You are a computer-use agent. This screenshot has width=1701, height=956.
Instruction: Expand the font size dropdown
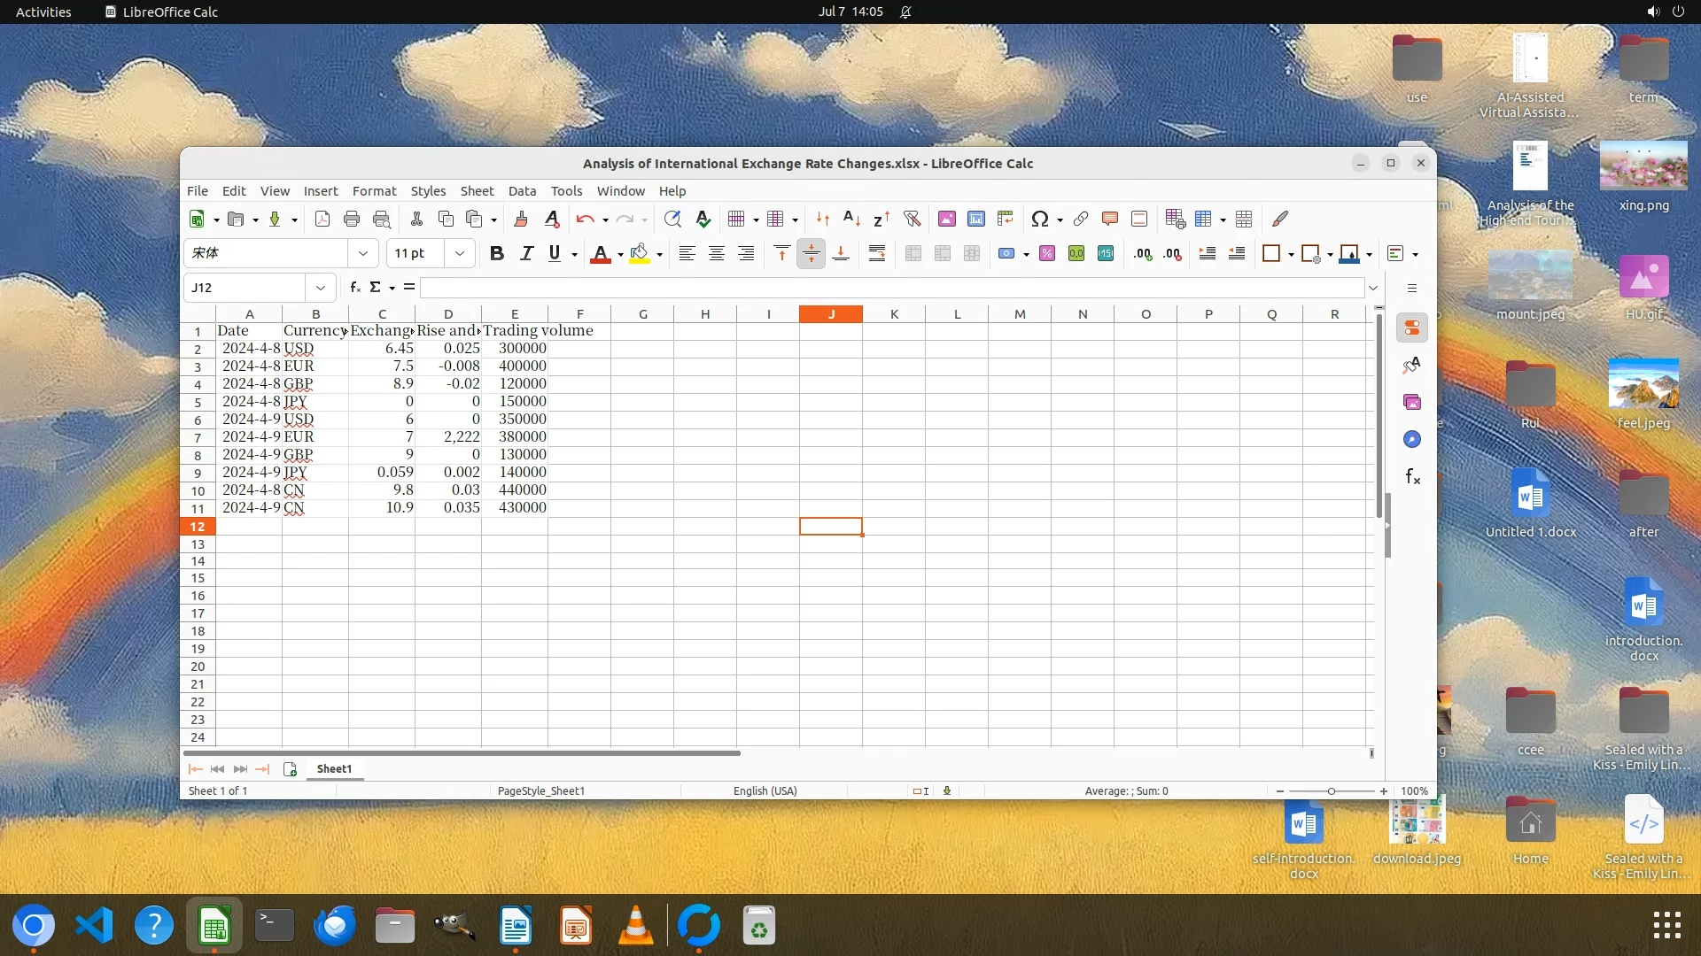click(x=460, y=254)
